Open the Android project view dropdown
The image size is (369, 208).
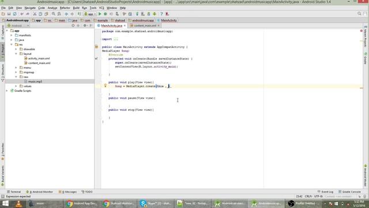(18, 25)
